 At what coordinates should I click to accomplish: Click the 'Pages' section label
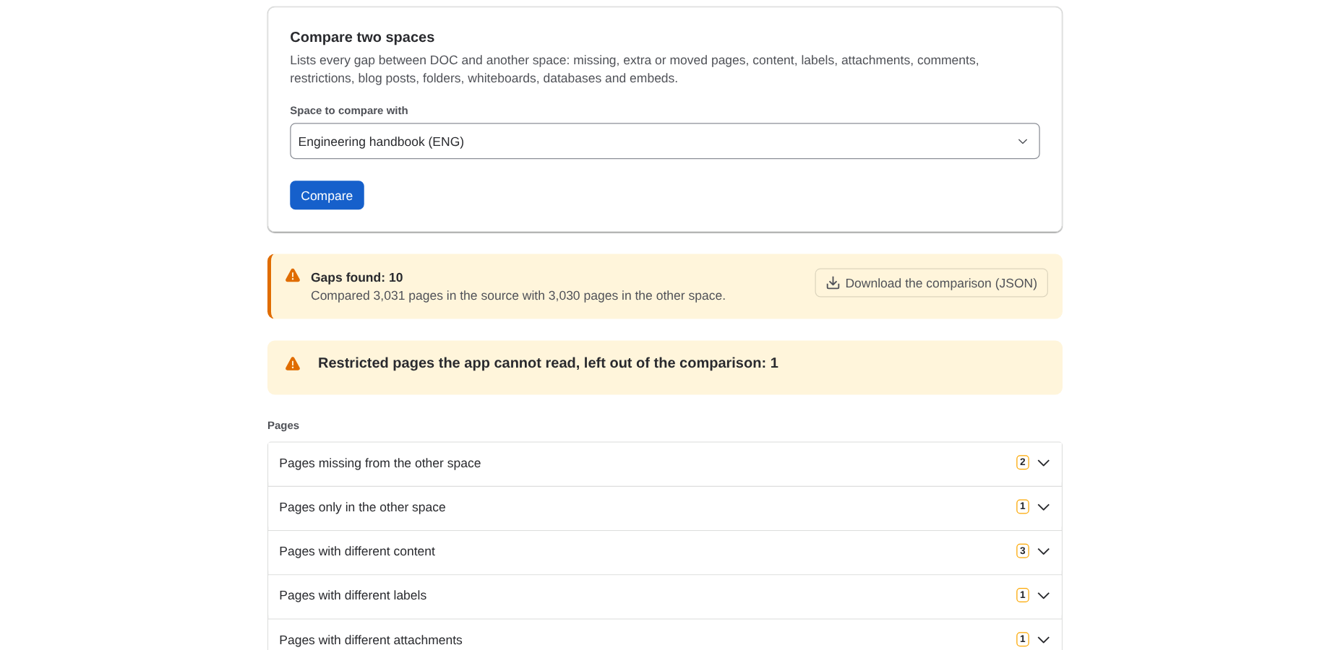tap(283, 425)
